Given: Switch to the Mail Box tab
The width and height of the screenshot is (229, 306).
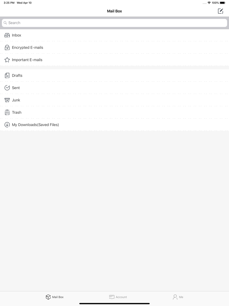Looking at the screenshot, I should [x=55, y=297].
